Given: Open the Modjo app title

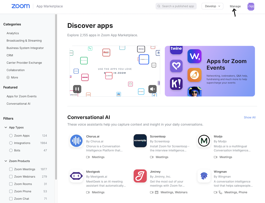Looking at the screenshot, I should pos(218,136).
